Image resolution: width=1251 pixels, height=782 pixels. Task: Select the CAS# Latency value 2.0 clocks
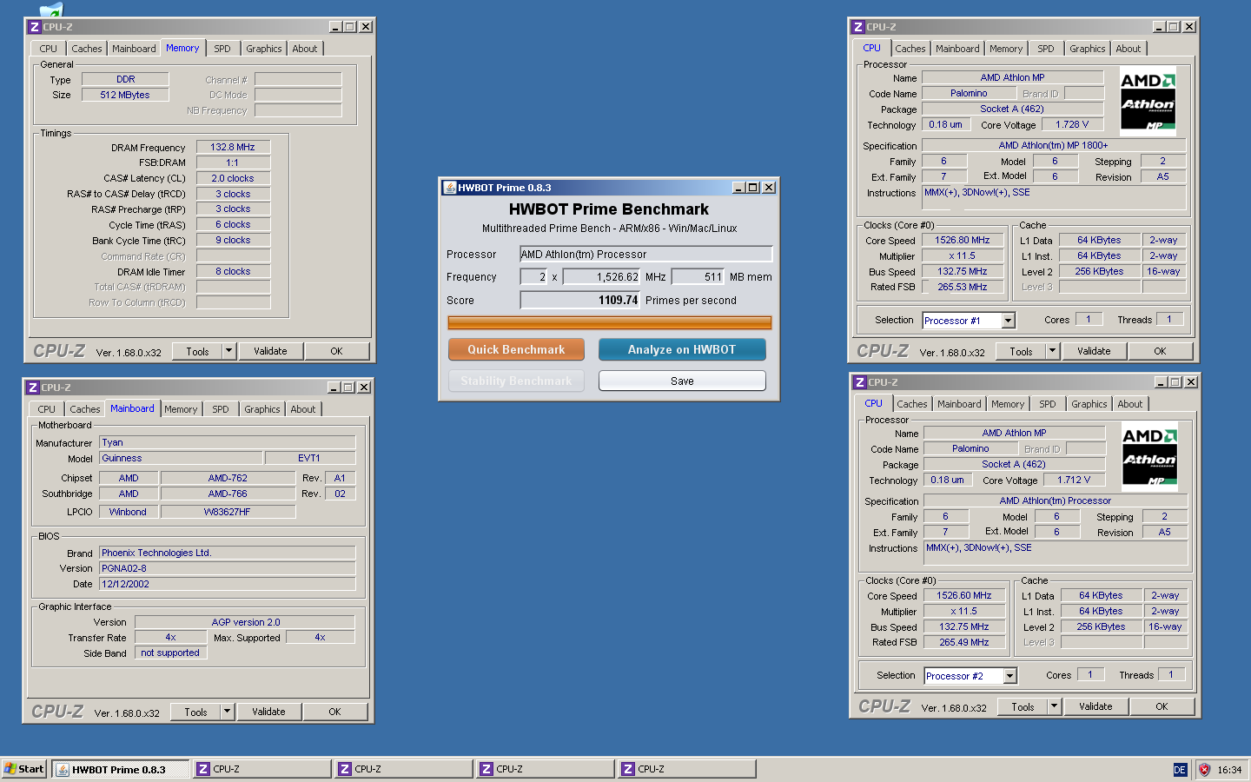point(233,178)
